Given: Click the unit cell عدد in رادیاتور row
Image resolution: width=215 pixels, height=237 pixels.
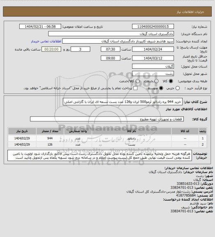Looking at the screenshot, I should (78, 138).
